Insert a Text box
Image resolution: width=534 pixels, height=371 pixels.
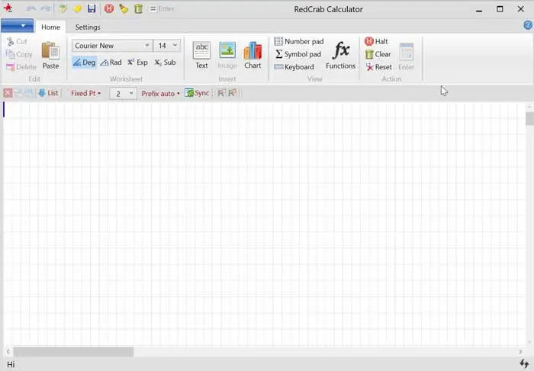[201, 56]
